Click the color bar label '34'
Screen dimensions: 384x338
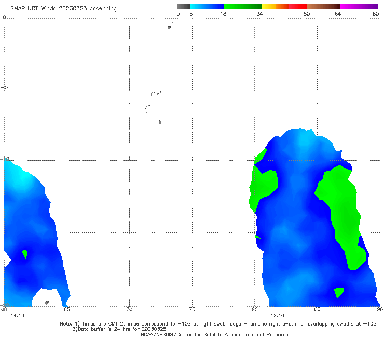(260, 14)
